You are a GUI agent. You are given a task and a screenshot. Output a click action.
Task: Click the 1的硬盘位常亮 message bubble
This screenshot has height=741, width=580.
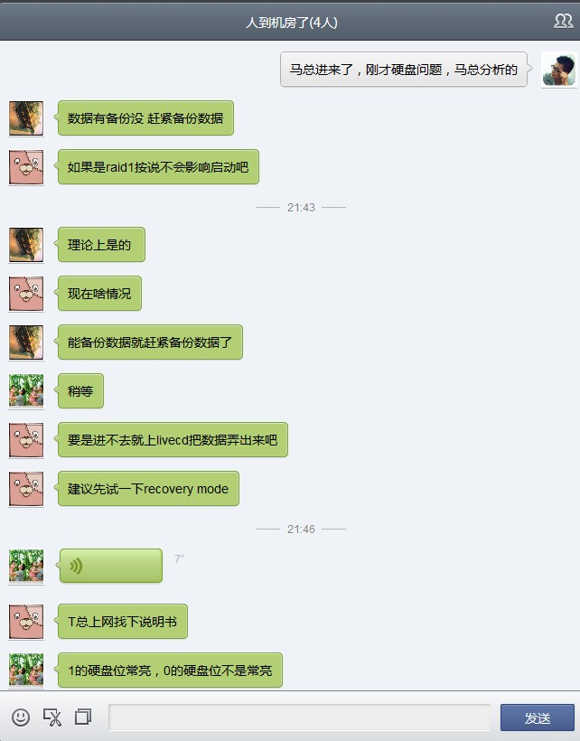click(x=170, y=671)
